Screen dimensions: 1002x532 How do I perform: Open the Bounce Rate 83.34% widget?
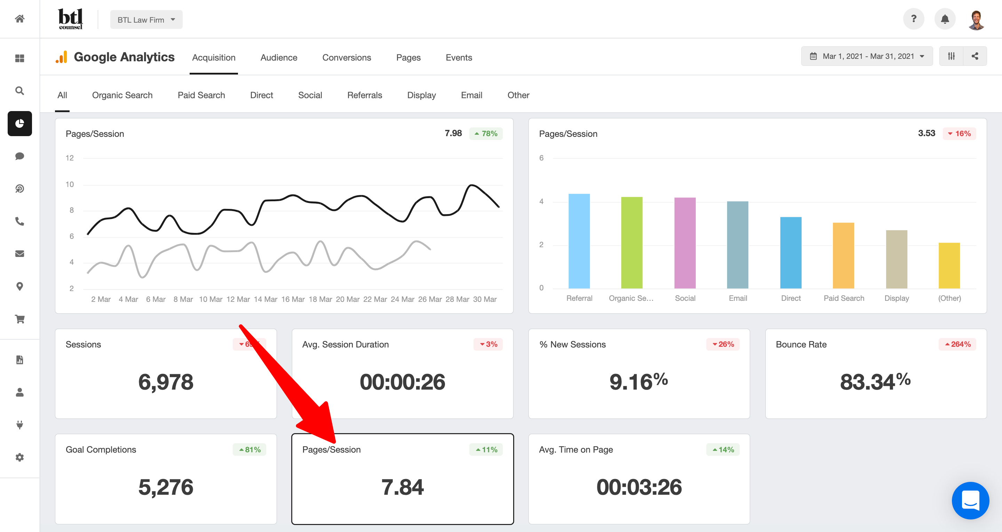click(876, 374)
